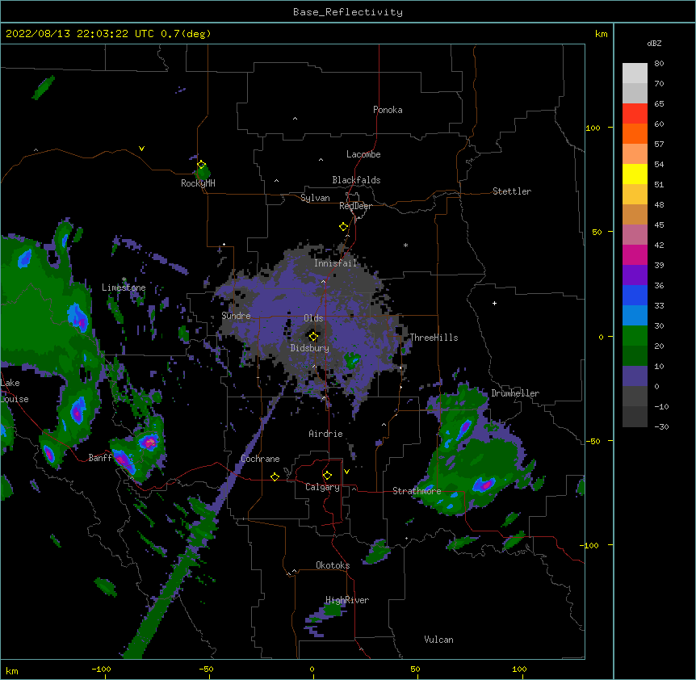This screenshot has height=680, width=696.
Task: Click the HighRiver label
Action: [347, 600]
